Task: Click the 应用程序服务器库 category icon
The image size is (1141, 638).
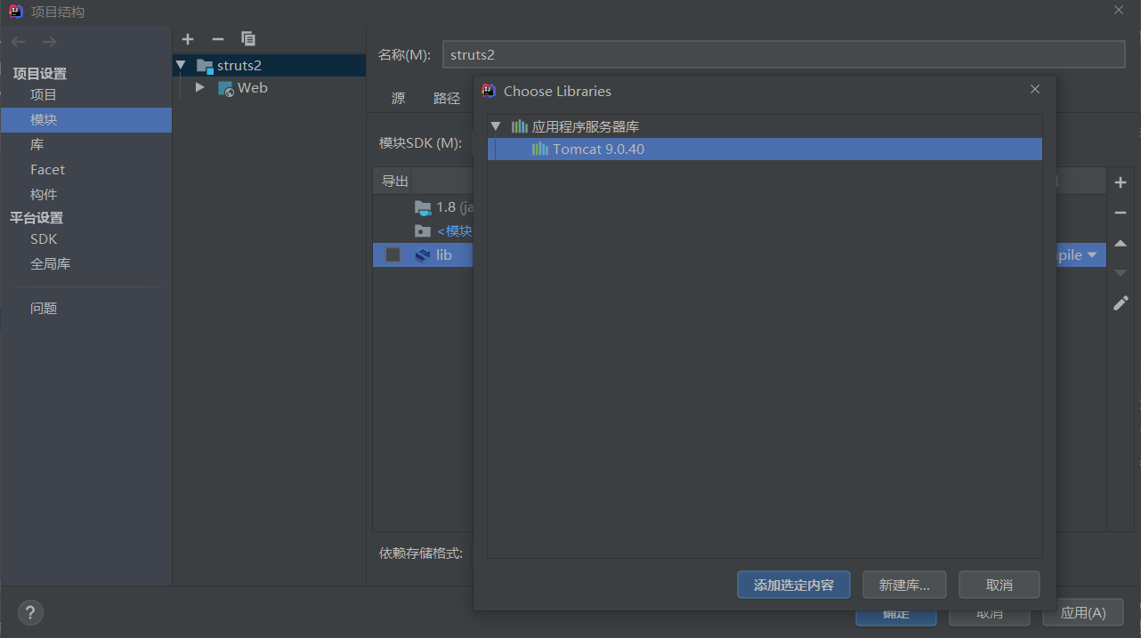Action: (x=520, y=126)
